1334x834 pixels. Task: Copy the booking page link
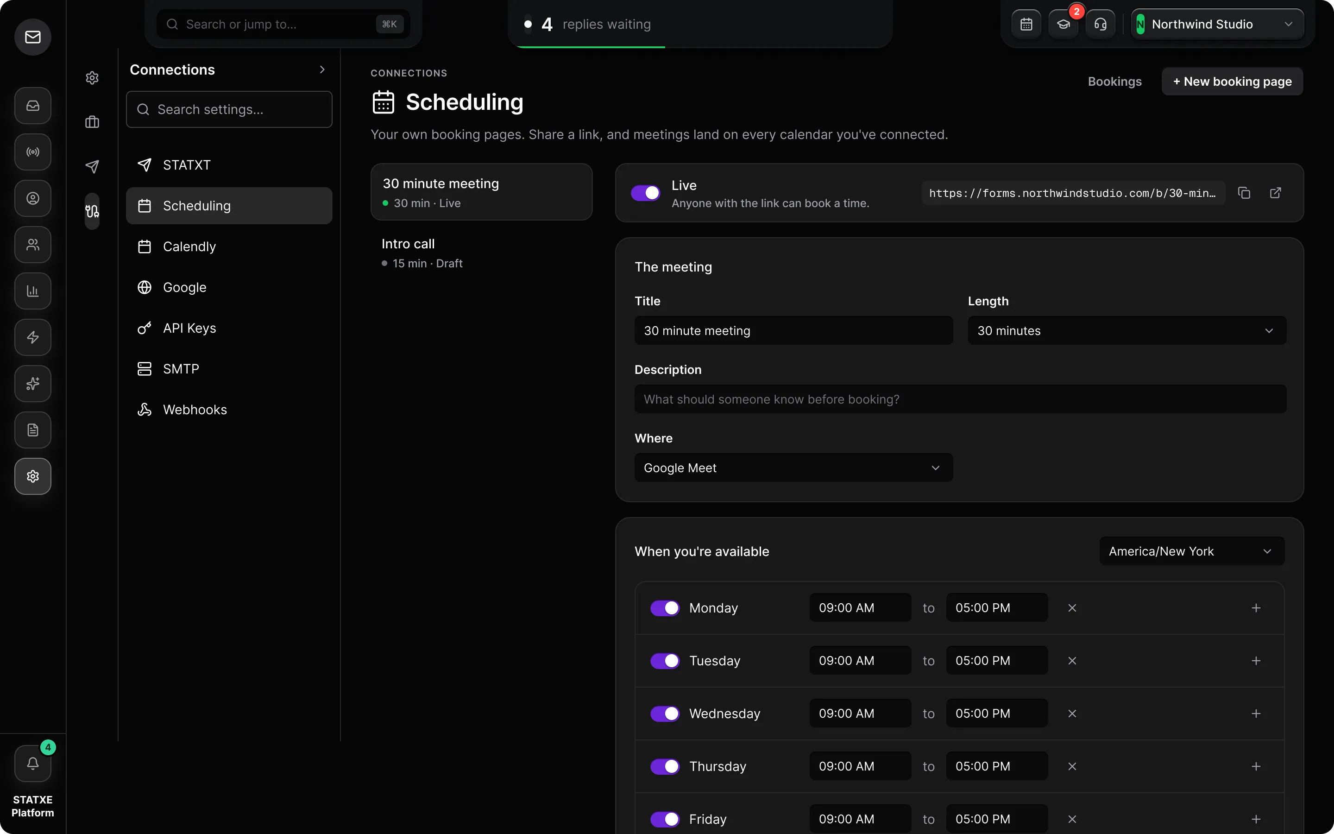click(x=1244, y=193)
